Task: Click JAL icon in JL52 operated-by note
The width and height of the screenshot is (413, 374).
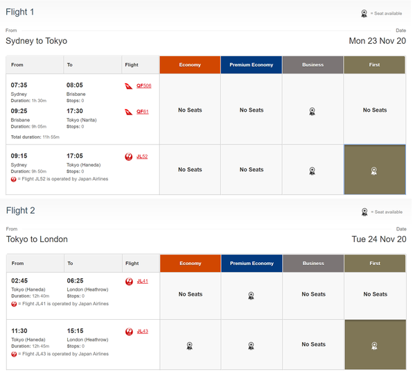Action: pyautogui.click(x=14, y=179)
